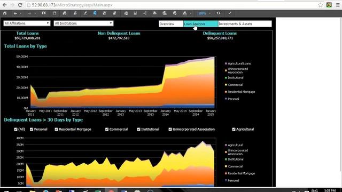Click the Institutional label in top chart legend
The height and width of the screenshot is (192, 342).
click(x=236, y=78)
